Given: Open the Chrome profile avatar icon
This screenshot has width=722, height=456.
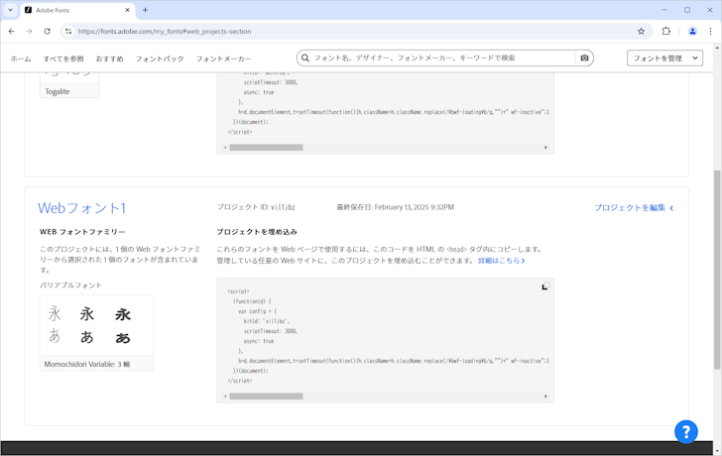Looking at the screenshot, I should pos(692,31).
